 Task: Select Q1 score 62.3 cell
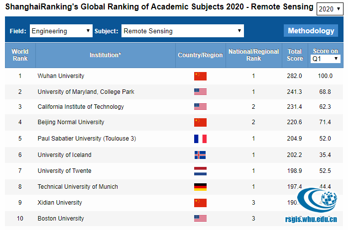pyautogui.click(x=325, y=107)
